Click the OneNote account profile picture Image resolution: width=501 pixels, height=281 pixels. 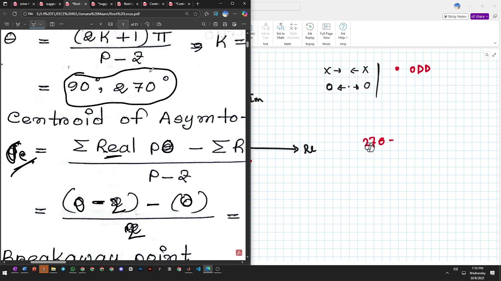[457, 6]
